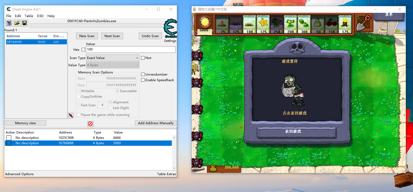Image resolution: width=413 pixels, height=192 pixels.
Task: Click the Plants vs Zombies title bar icon
Action: (195, 9)
